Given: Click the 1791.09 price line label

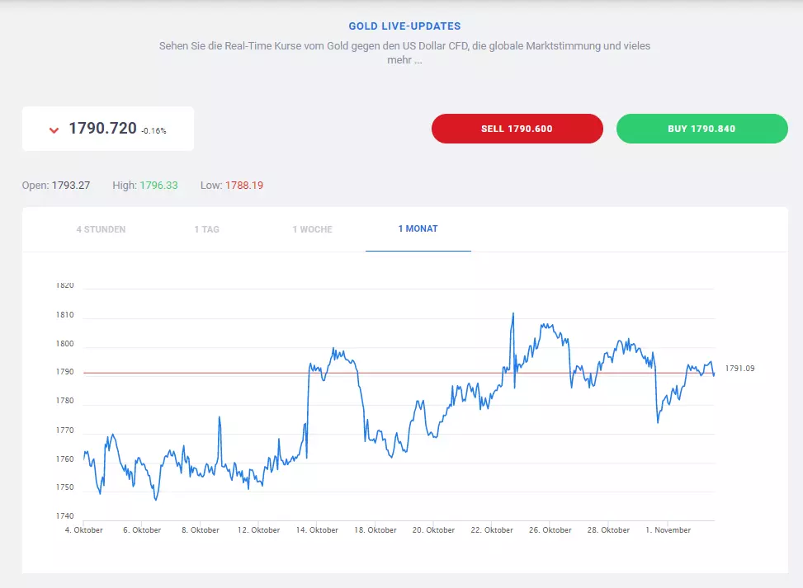Looking at the screenshot, I should (x=739, y=369).
